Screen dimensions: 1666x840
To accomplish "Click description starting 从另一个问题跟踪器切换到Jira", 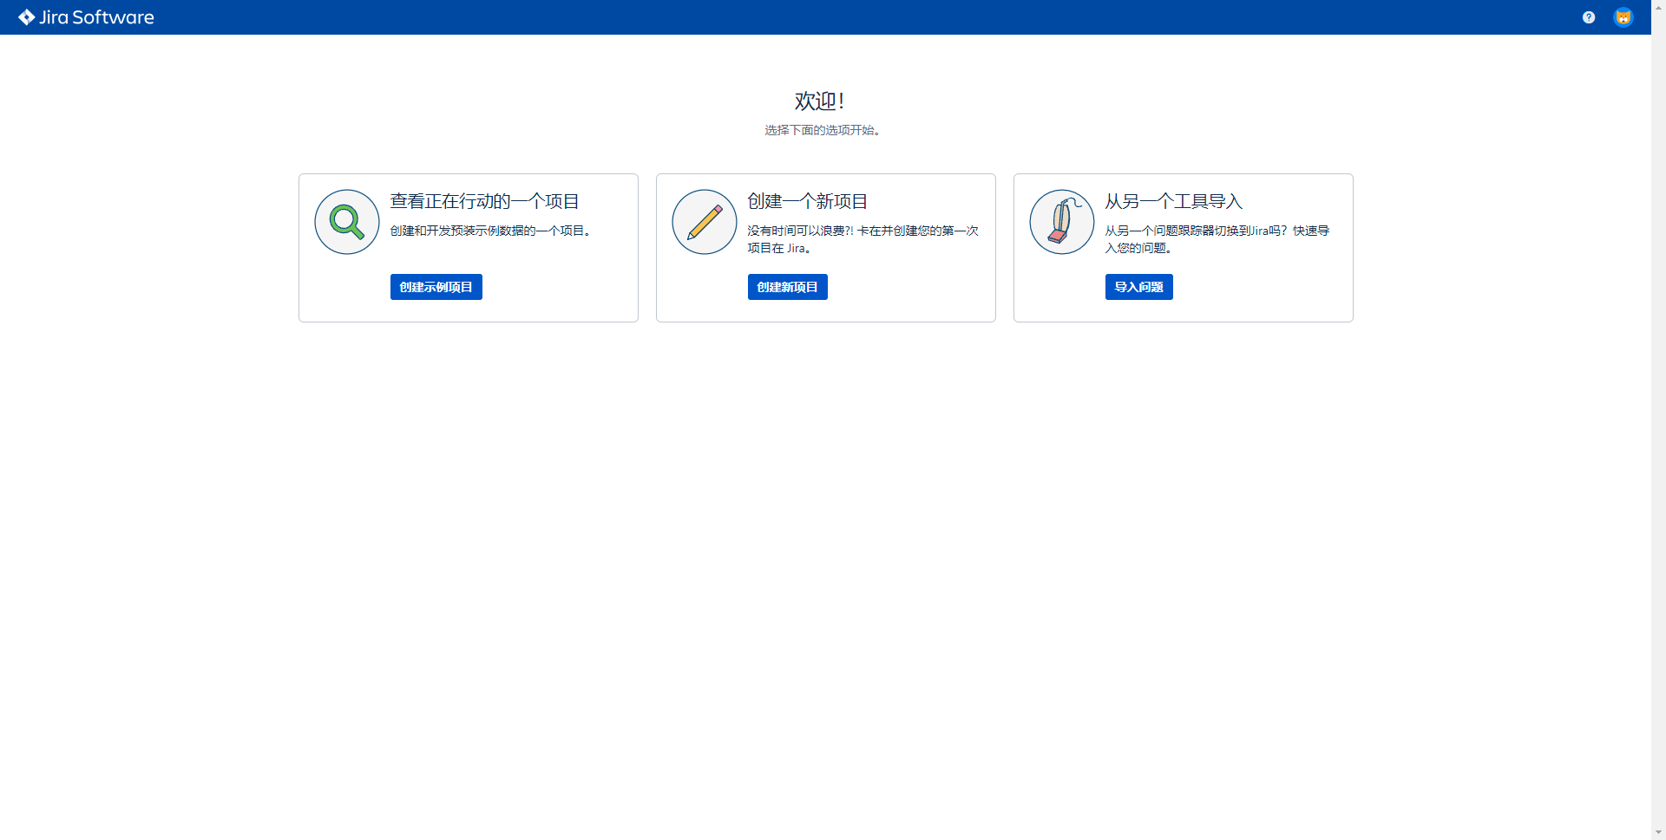I will [1217, 239].
